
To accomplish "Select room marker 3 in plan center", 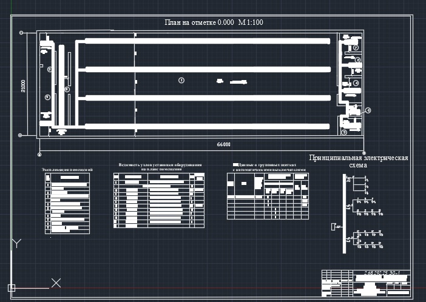I will pyautogui.click(x=180, y=79).
